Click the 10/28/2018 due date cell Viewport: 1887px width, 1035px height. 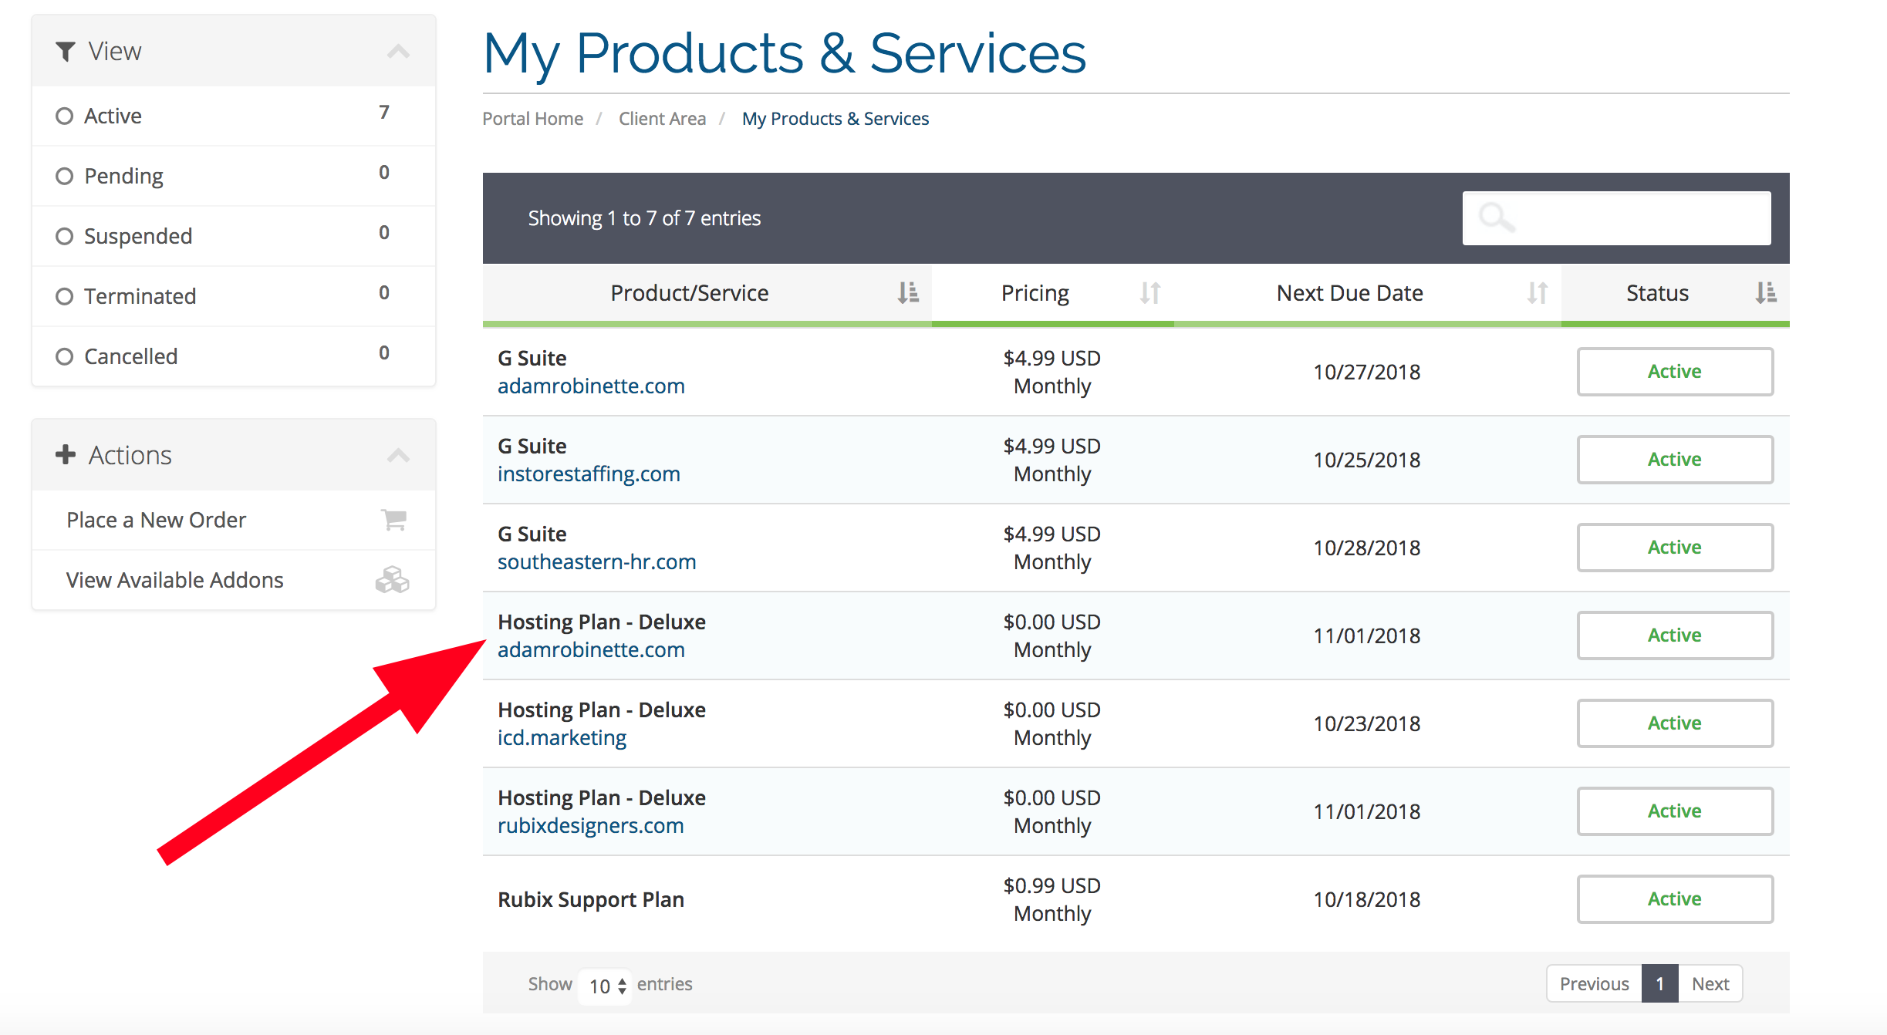(x=1366, y=548)
